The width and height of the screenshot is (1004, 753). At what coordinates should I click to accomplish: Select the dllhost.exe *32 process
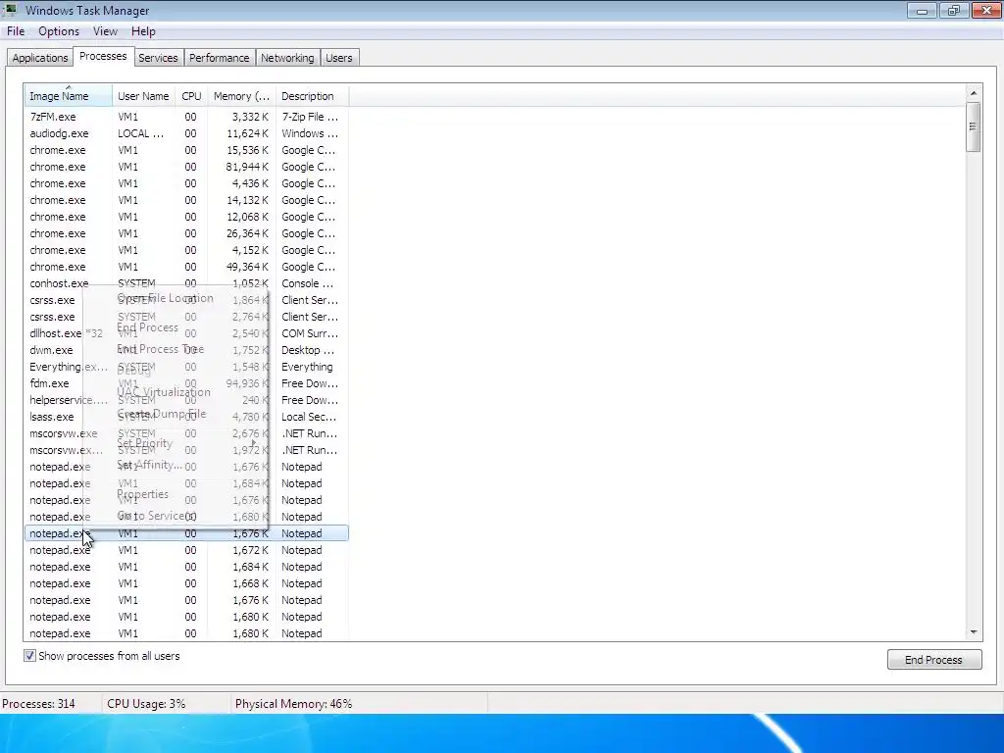(x=186, y=333)
